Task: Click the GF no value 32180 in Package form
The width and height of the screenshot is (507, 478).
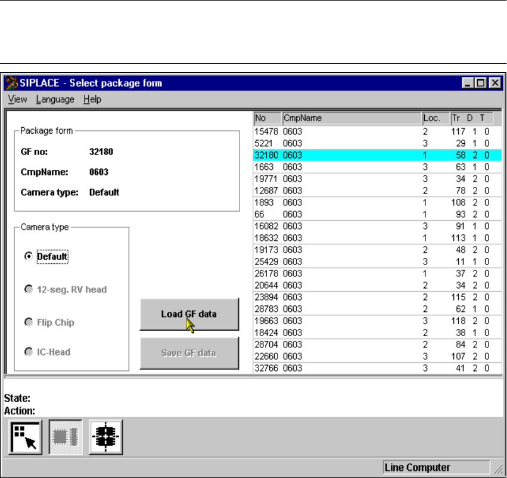Action: (101, 152)
